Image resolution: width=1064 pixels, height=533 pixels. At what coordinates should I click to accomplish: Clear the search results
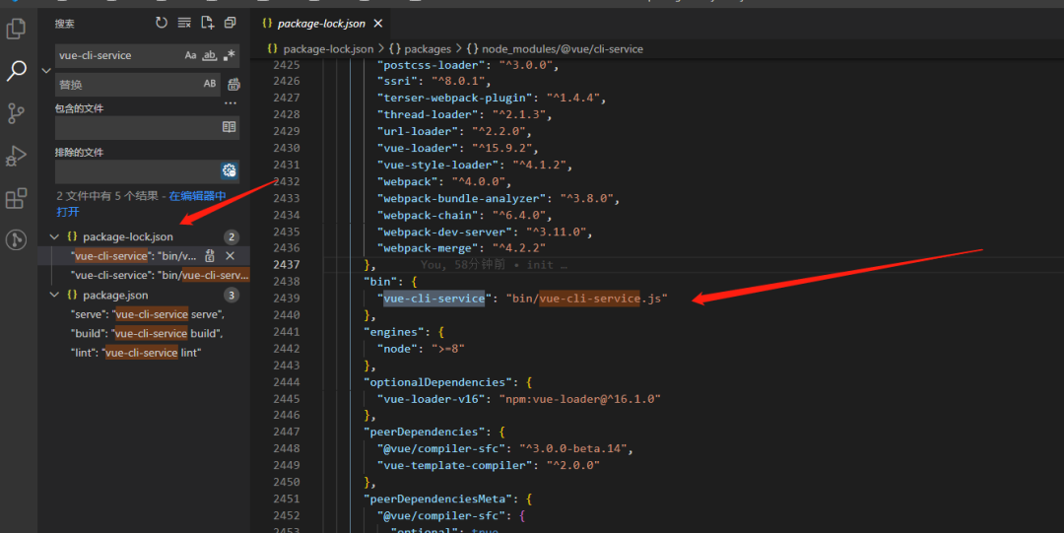coord(184,23)
